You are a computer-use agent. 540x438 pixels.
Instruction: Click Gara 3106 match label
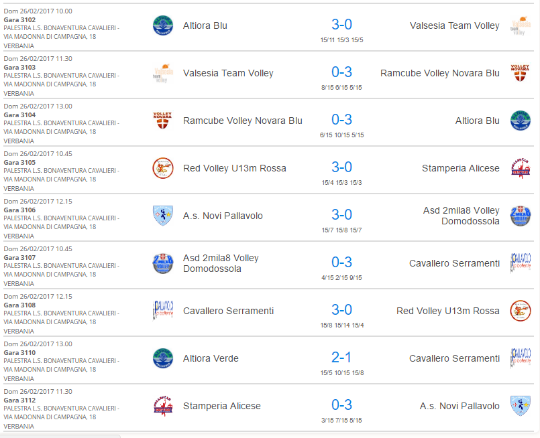(19, 210)
